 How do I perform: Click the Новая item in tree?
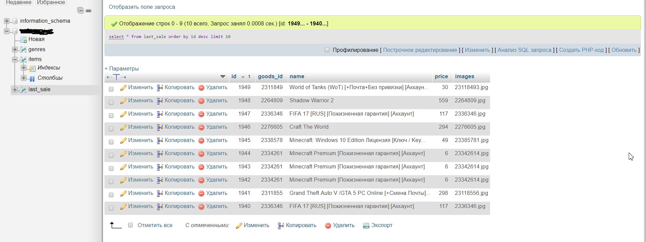click(36, 39)
